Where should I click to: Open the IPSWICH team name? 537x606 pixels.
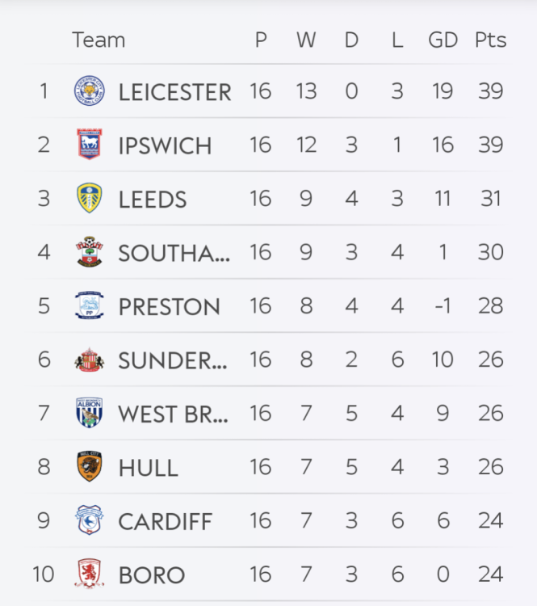point(165,145)
